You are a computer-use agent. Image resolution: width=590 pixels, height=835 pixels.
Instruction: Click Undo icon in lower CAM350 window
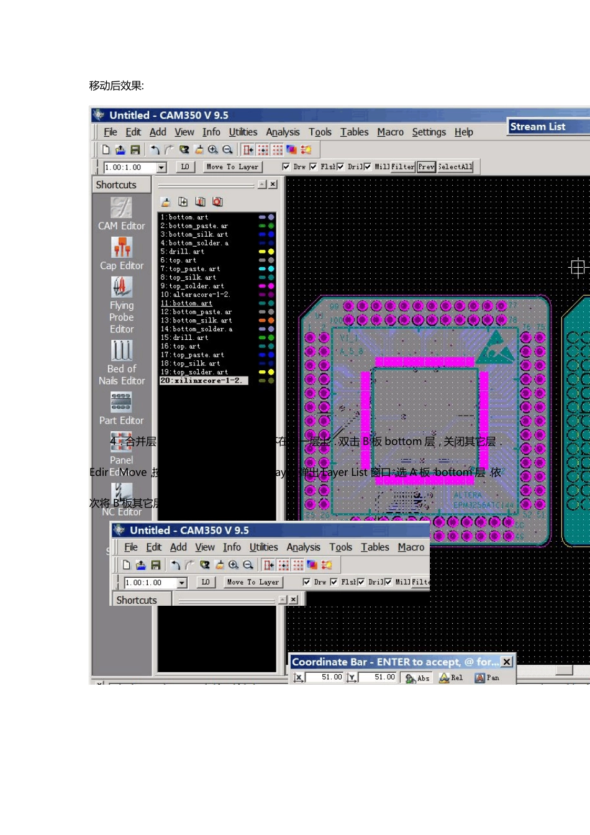click(175, 565)
